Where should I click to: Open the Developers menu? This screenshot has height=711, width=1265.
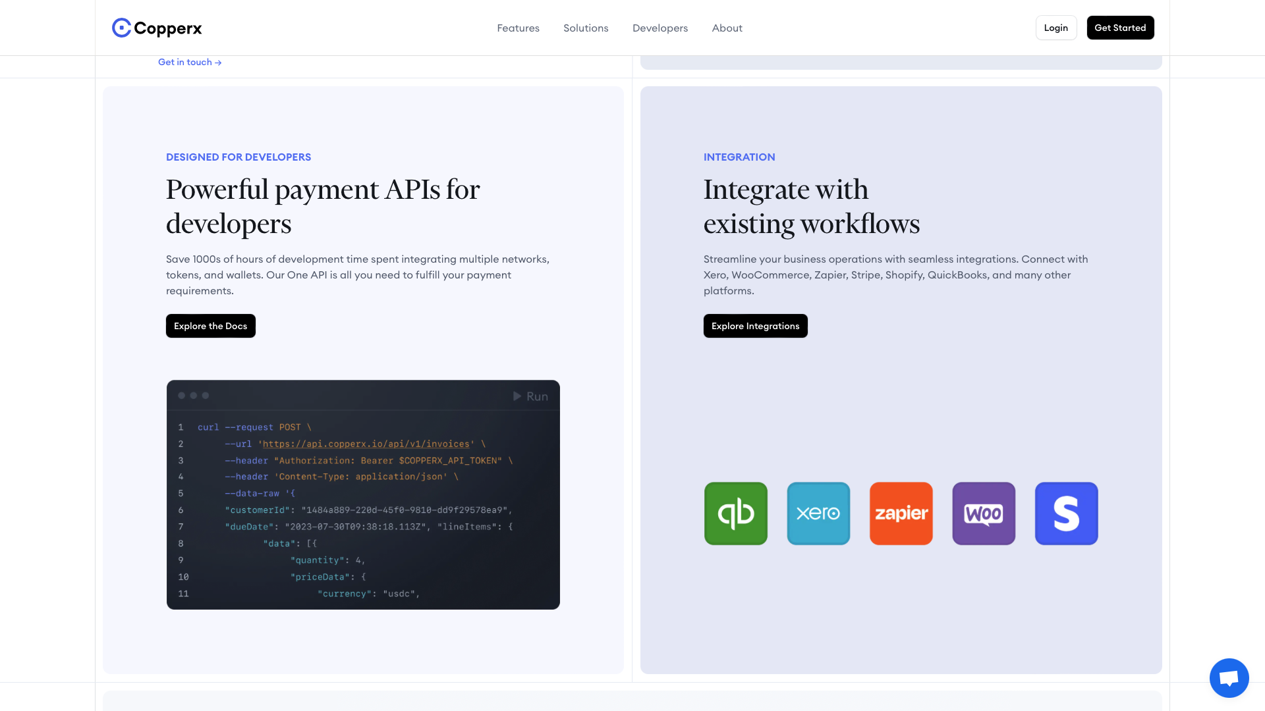coord(660,28)
